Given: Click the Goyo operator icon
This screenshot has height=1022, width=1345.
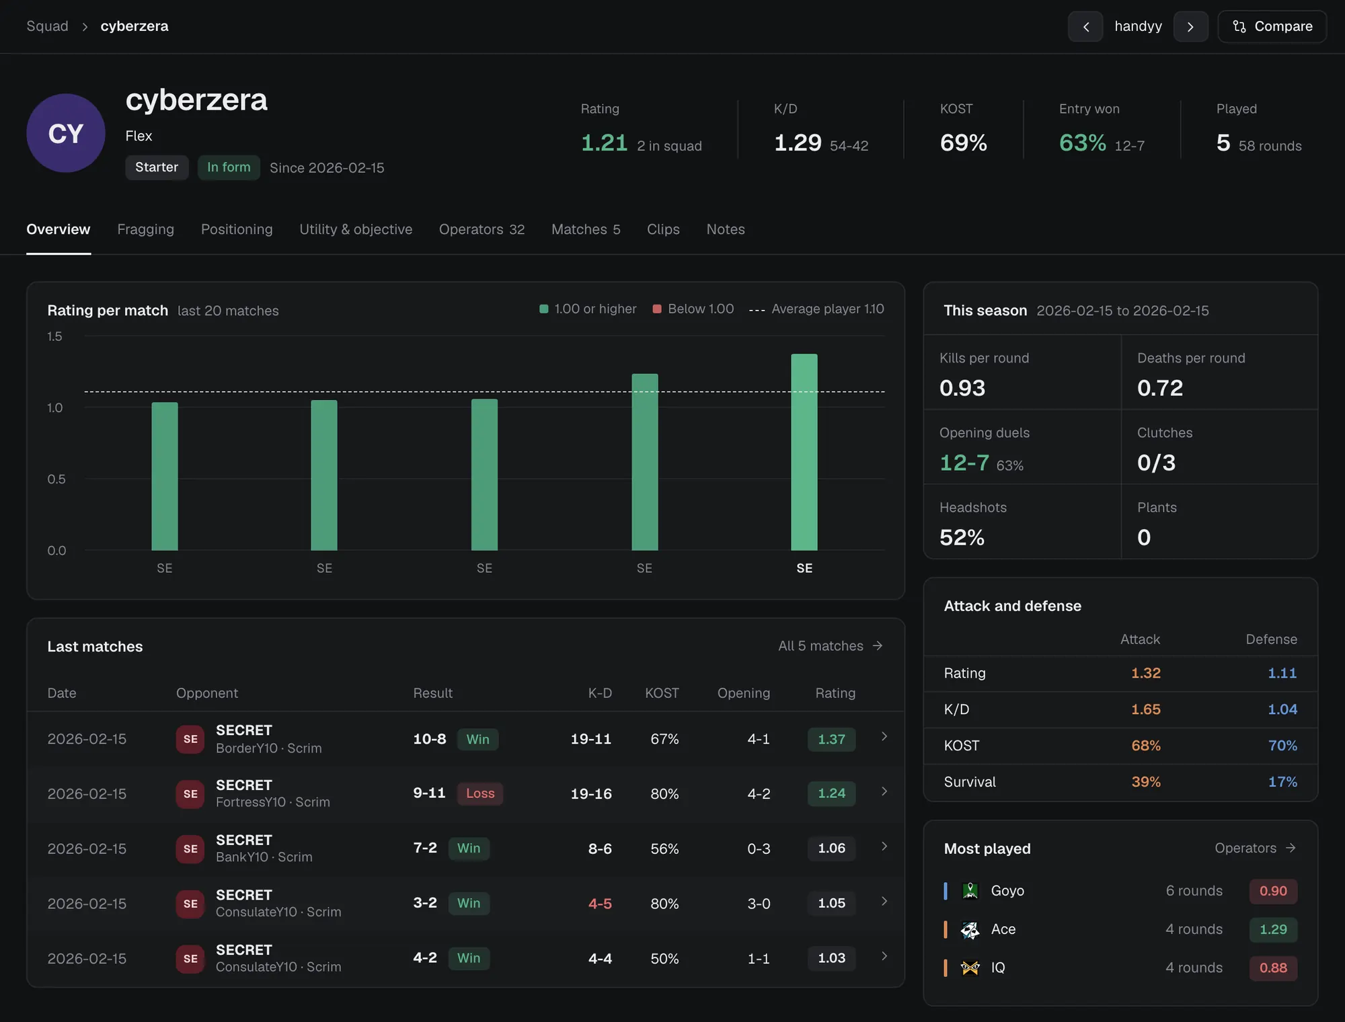Looking at the screenshot, I should click(970, 891).
